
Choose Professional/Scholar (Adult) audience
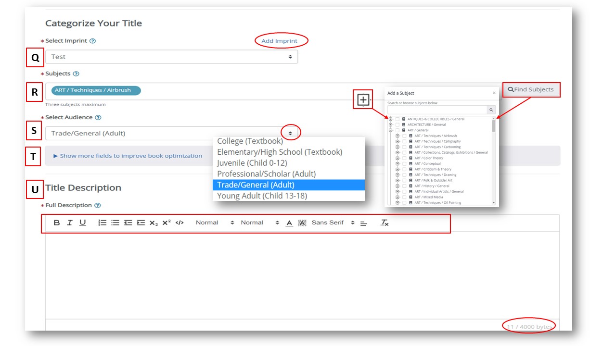coord(289,174)
